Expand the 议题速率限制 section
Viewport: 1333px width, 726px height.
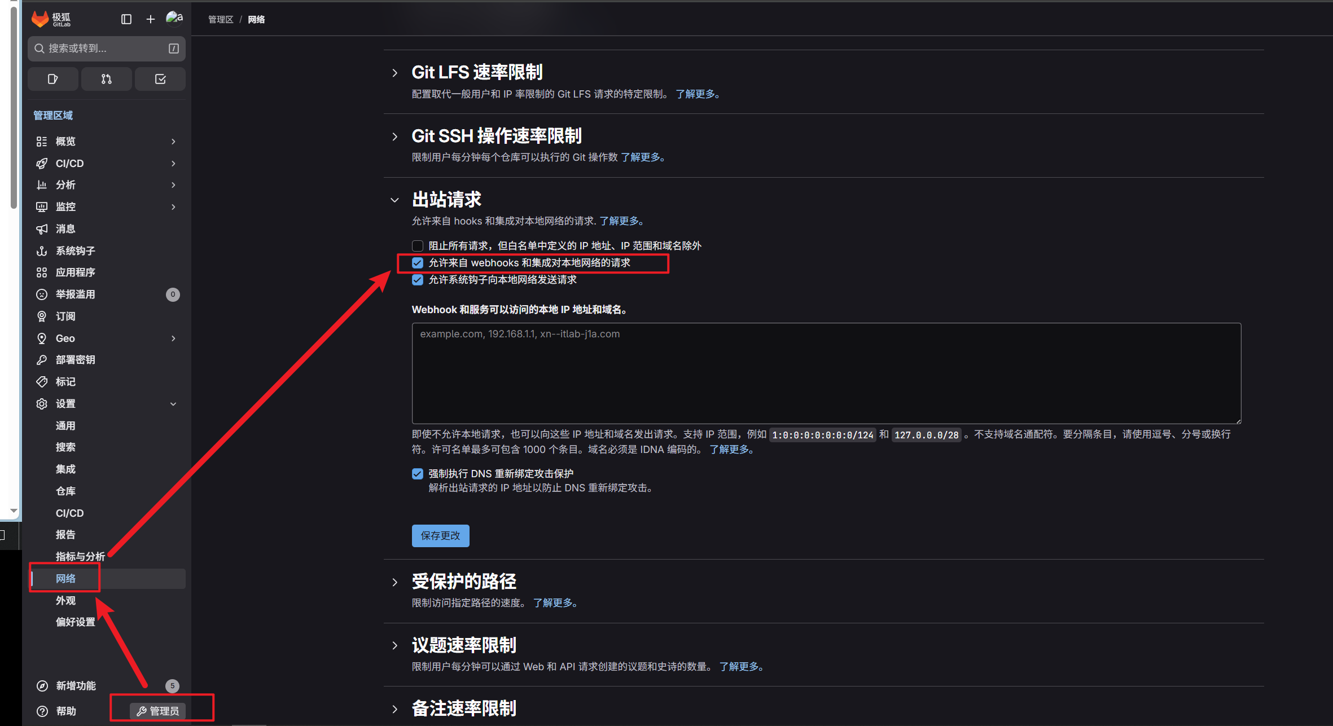tap(395, 646)
